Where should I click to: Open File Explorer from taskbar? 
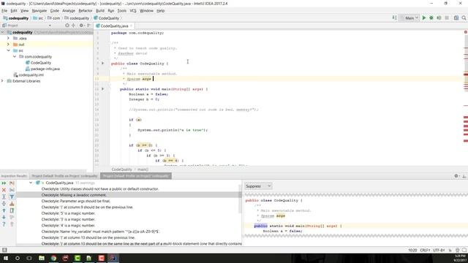pos(42,258)
